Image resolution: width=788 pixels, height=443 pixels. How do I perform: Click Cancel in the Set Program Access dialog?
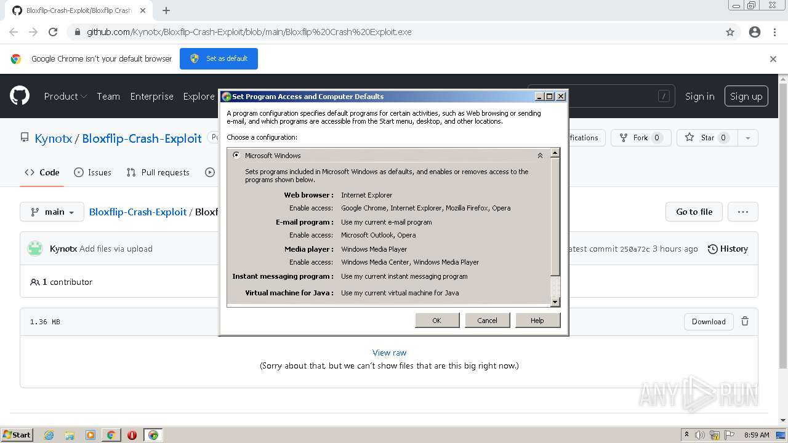tap(487, 321)
